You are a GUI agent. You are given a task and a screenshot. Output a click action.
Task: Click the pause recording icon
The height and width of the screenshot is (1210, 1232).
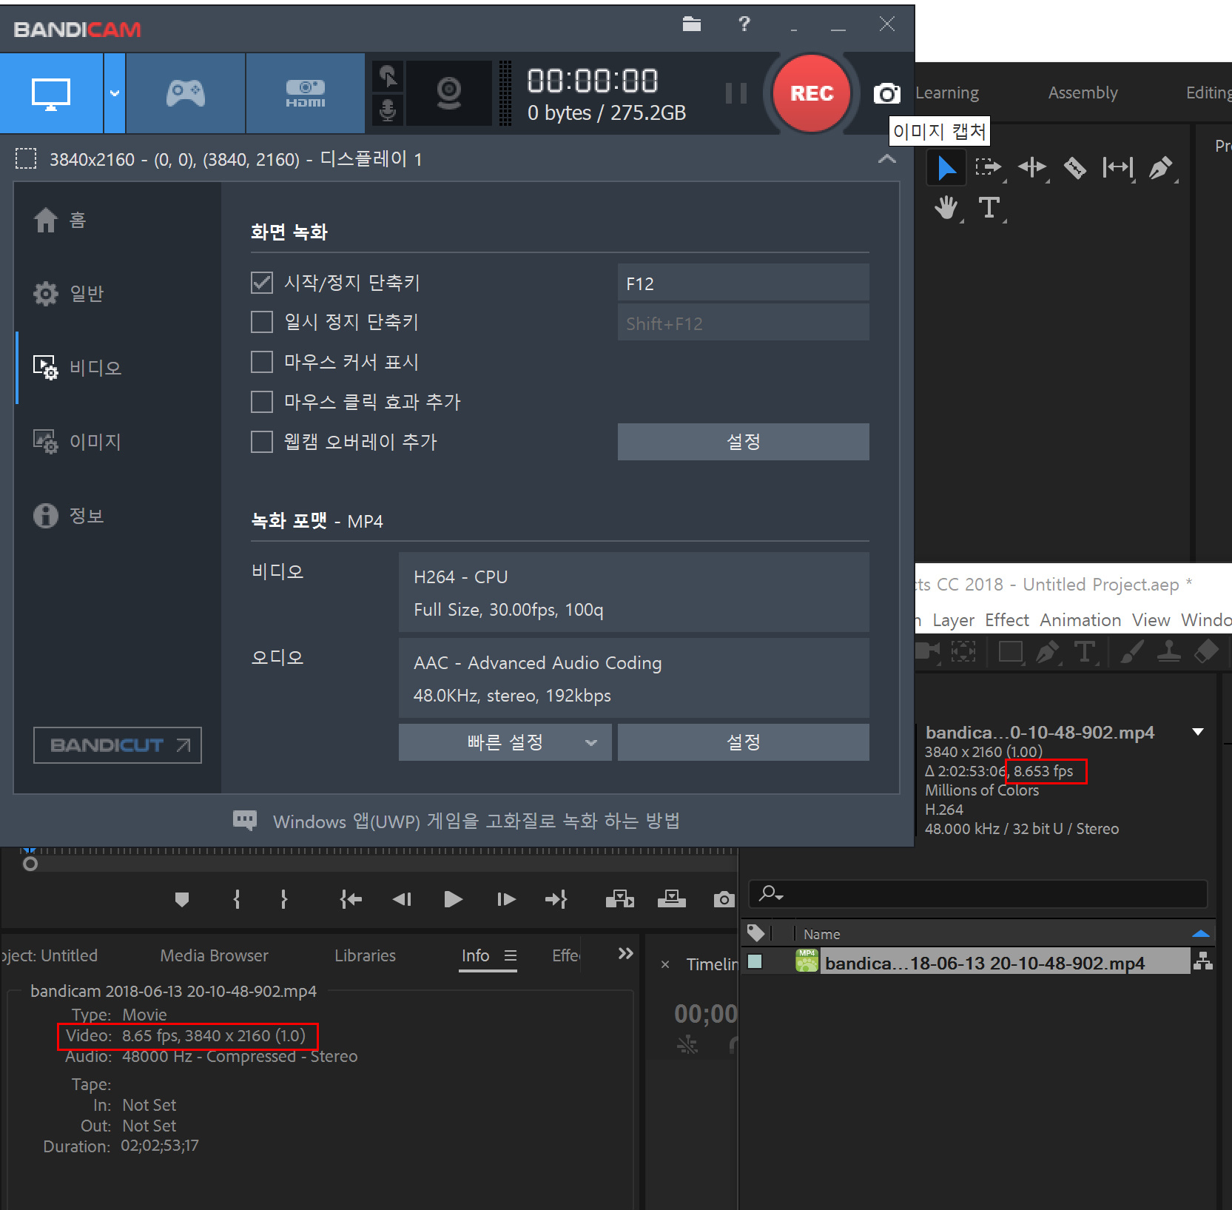736,93
